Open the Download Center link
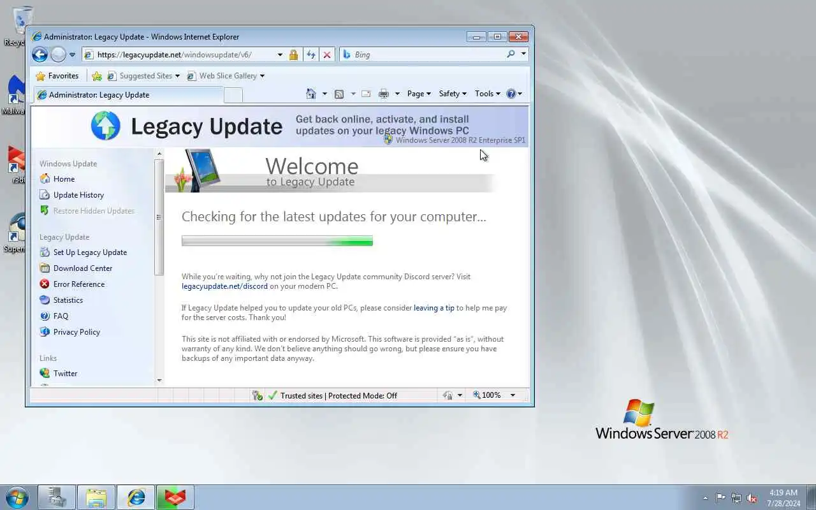The image size is (816, 510). click(83, 268)
